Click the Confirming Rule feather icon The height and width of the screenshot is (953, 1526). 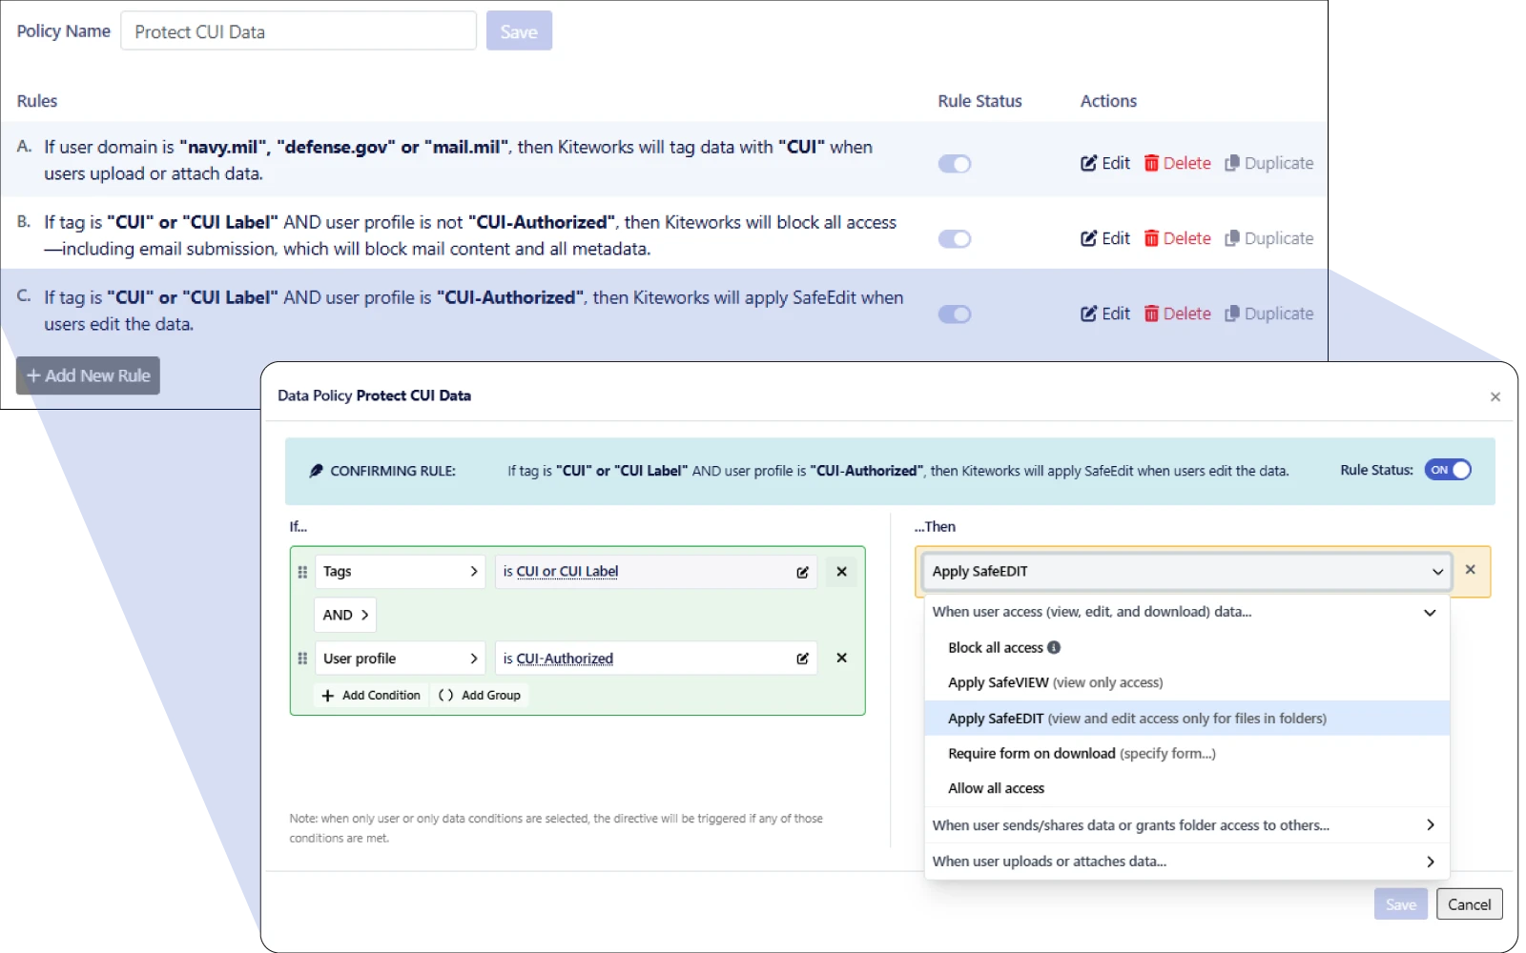click(x=316, y=471)
